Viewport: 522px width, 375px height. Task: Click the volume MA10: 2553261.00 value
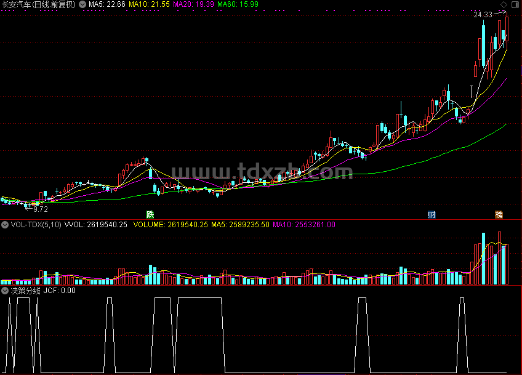click(x=304, y=225)
